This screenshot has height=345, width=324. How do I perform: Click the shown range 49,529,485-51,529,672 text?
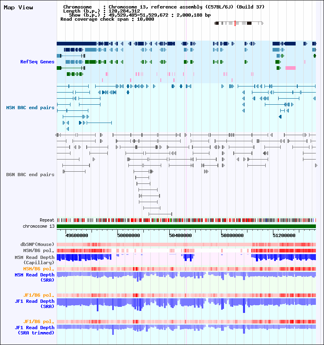(139, 15)
